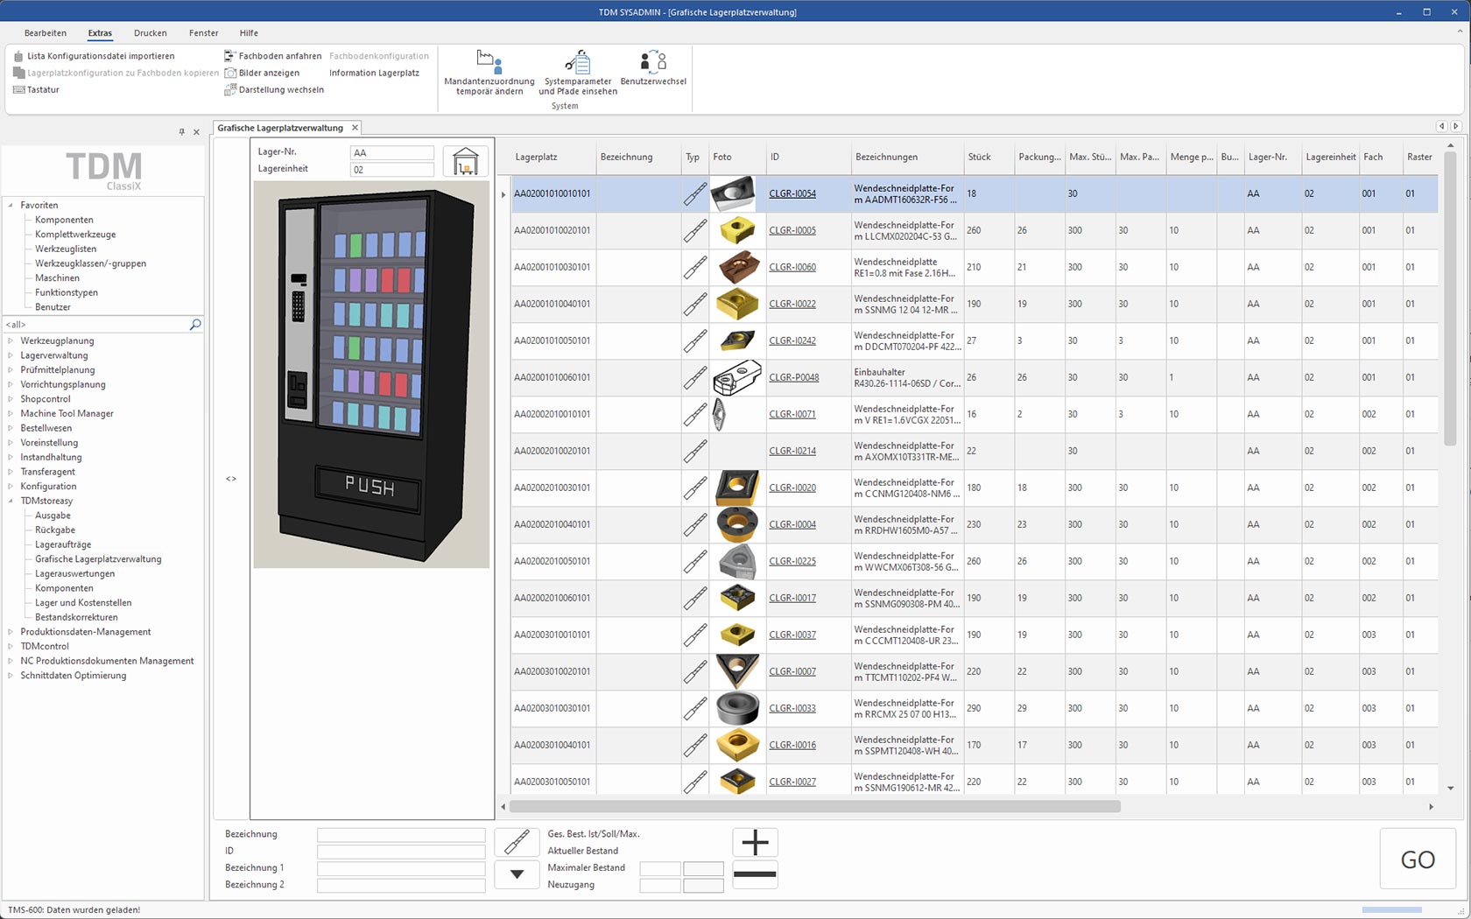Screen dimensions: 1471x919
Task: Open the CLGR-I0054 ID link
Action: [792, 194]
